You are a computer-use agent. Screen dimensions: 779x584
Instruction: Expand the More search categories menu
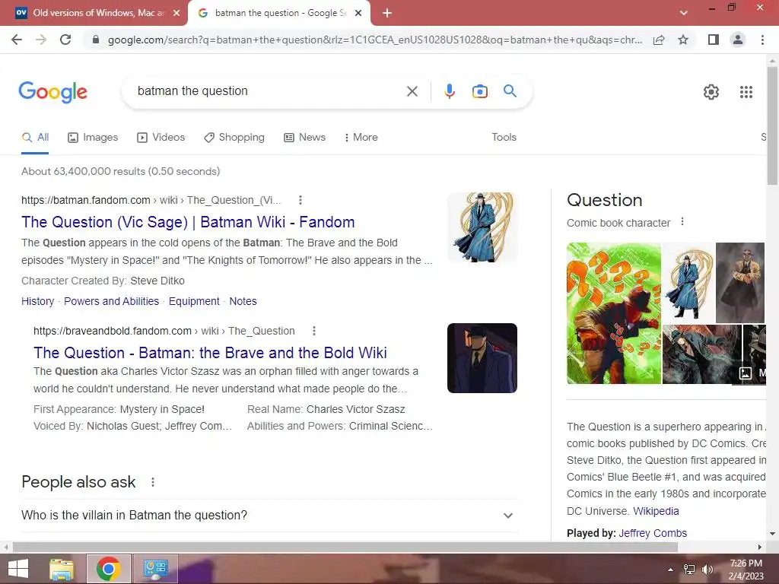pos(361,138)
